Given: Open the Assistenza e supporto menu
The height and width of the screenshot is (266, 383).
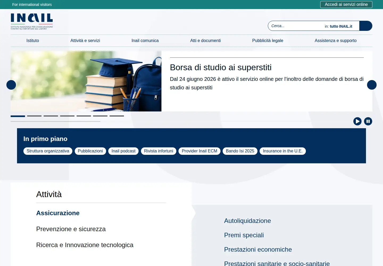Looking at the screenshot, I should pos(336,40).
